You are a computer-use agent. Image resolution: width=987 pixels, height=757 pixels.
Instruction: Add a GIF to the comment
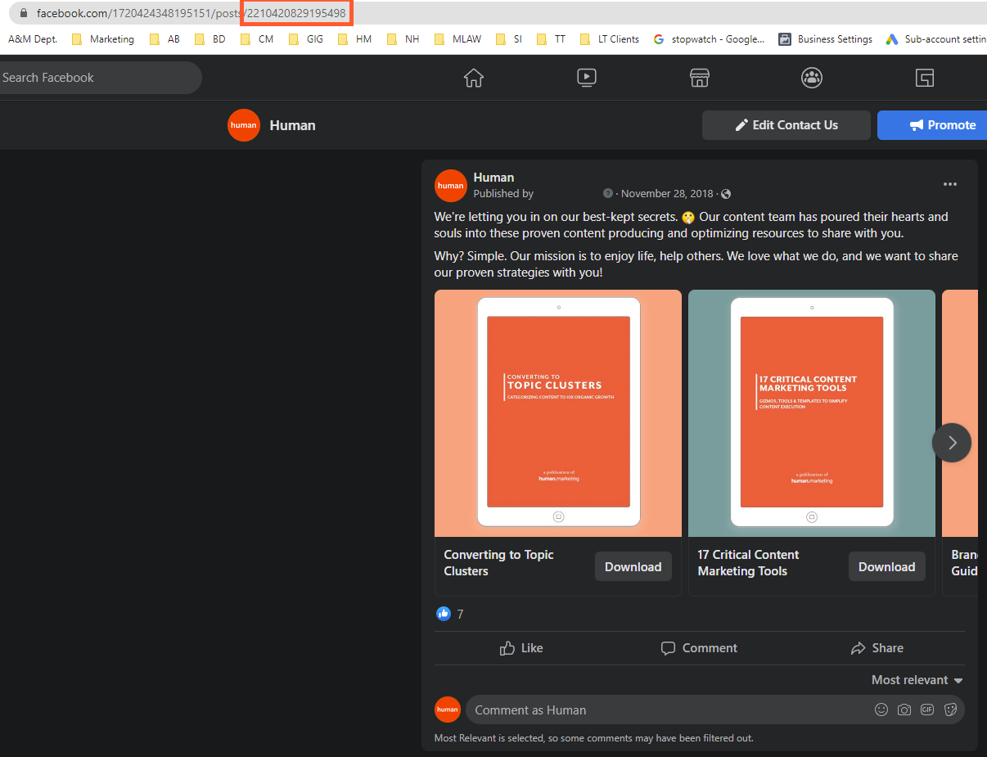[927, 710]
